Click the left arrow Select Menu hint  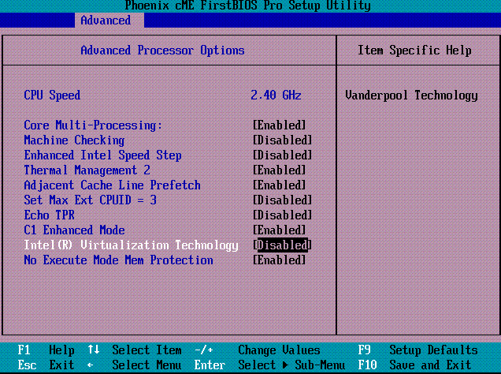(x=135, y=365)
